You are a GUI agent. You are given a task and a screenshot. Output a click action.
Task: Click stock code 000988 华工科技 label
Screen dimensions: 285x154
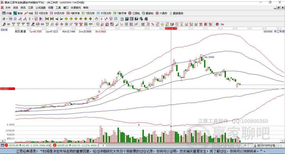[x=274, y=31]
